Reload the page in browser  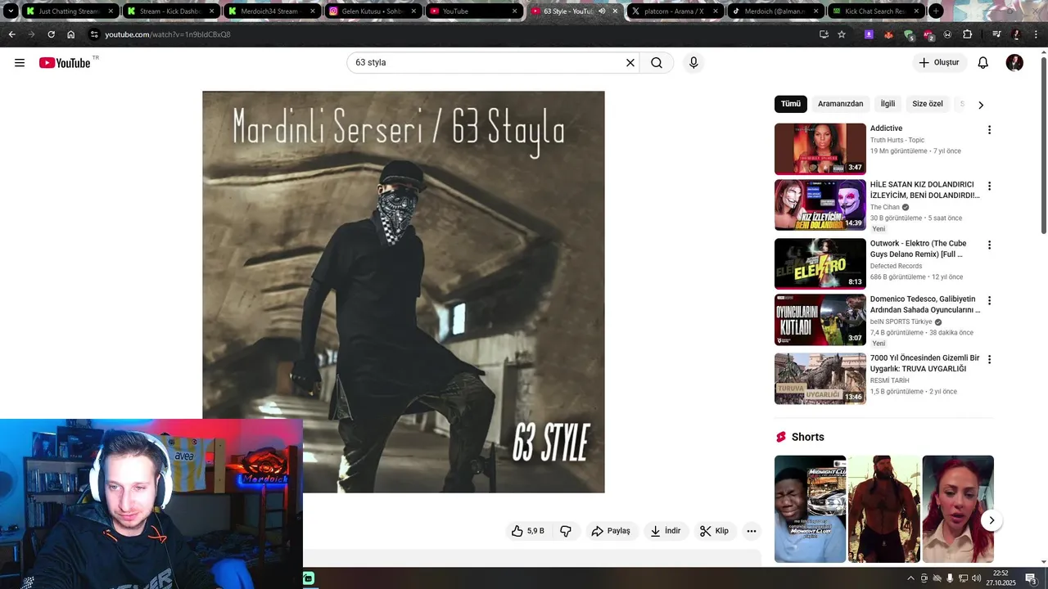[x=51, y=34]
